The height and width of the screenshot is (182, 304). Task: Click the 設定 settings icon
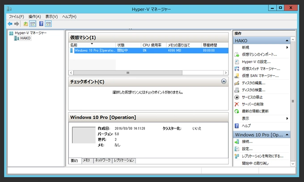[x=237, y=149]
